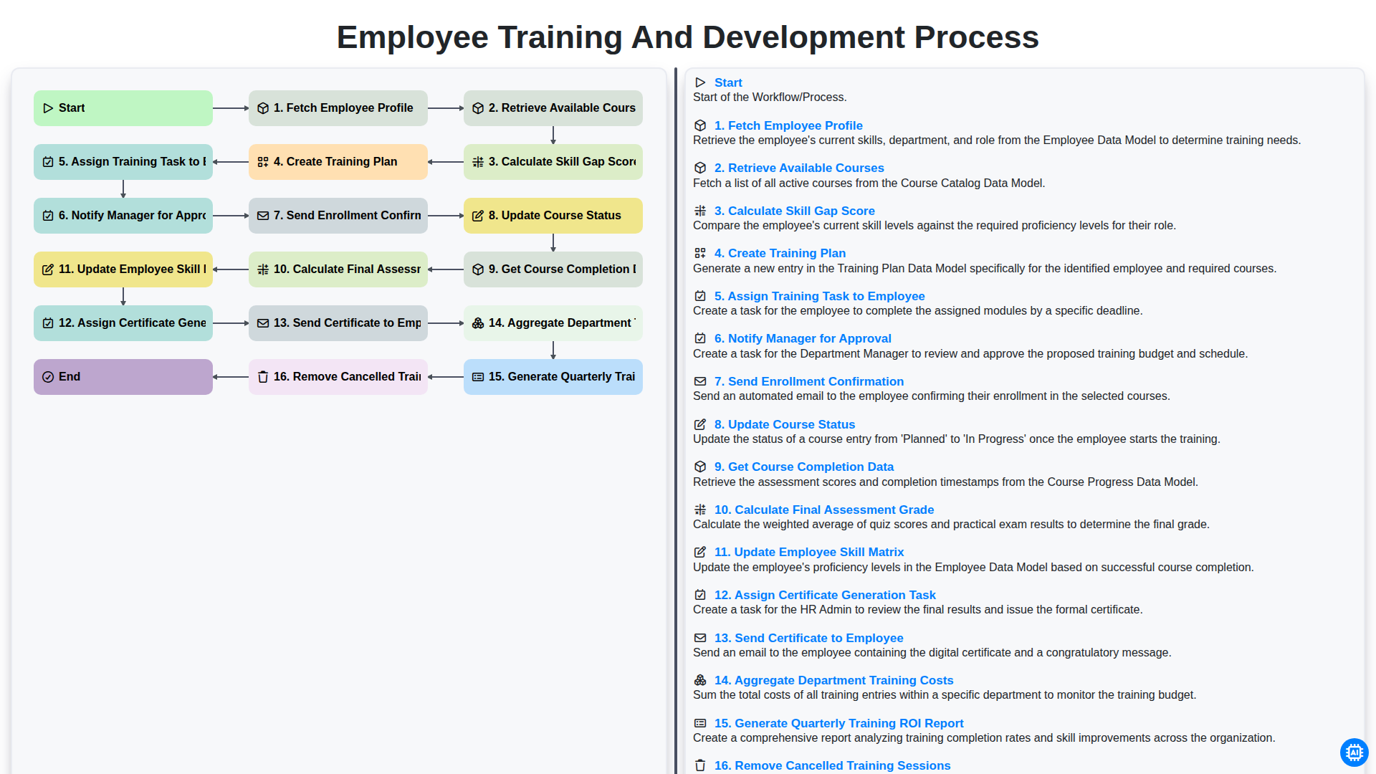The image size is (1376, 774).
Task: Click the cube icon in Retrieve Available Courses node
Action: [478, 108]
